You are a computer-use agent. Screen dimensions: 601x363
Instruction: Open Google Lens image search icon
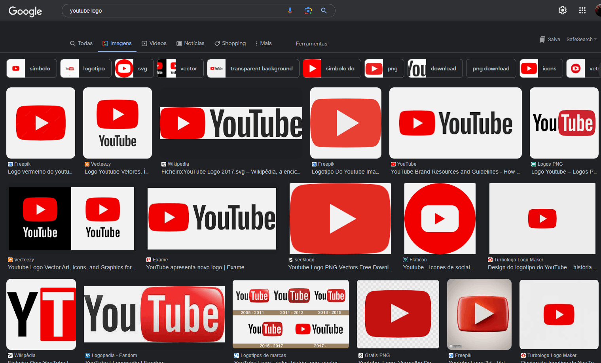[x=308, y=11]
